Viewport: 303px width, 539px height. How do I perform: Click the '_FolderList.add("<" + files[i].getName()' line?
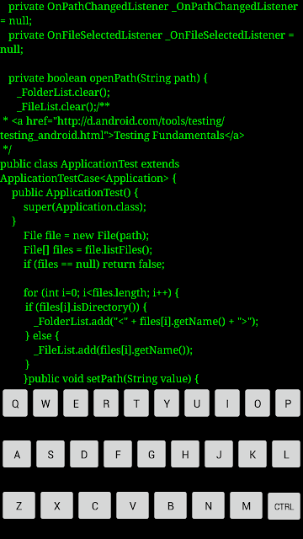click(x=146, y=322)
